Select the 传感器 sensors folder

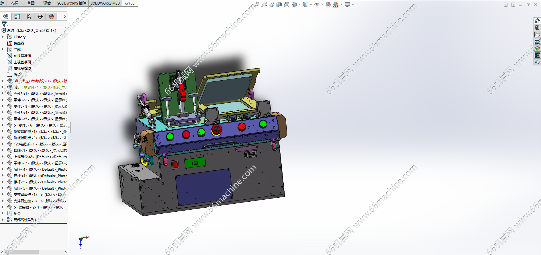[16, 43]
